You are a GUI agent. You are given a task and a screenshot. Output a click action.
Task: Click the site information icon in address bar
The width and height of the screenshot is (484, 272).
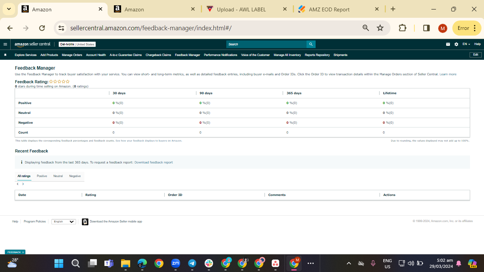(x=62, y=28)
